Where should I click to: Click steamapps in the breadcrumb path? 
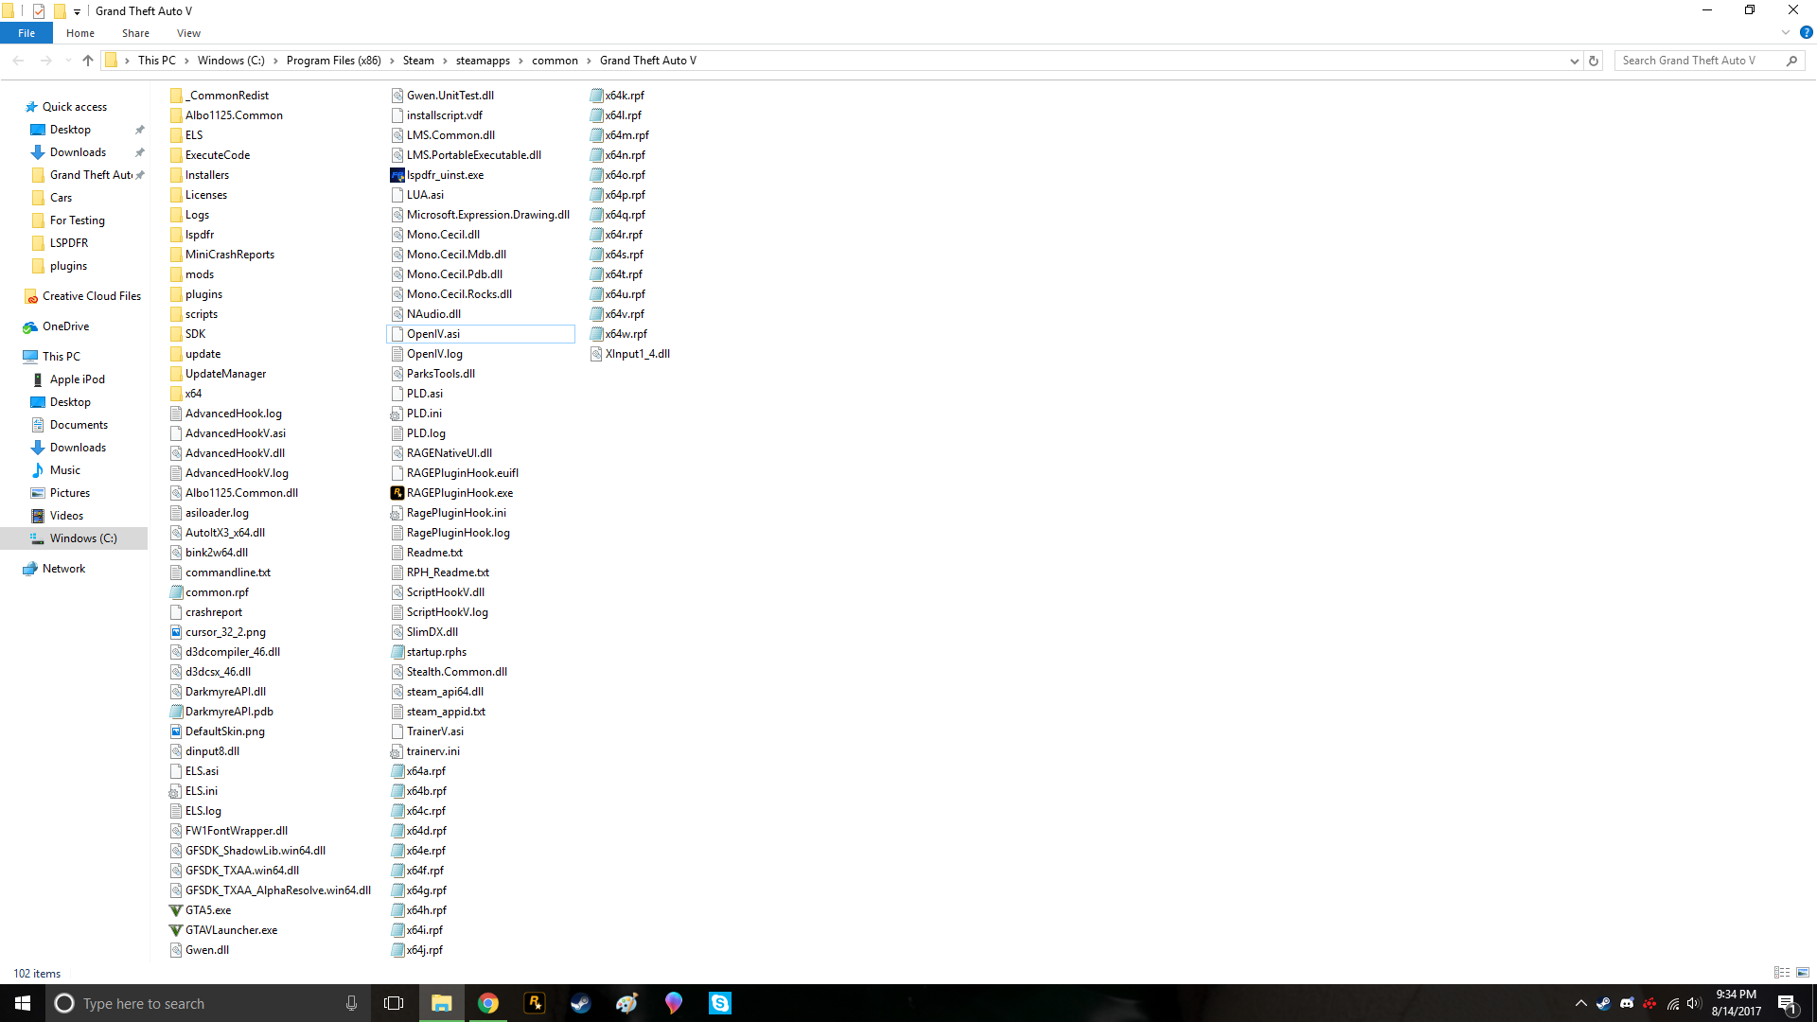(x=483, y=61)
